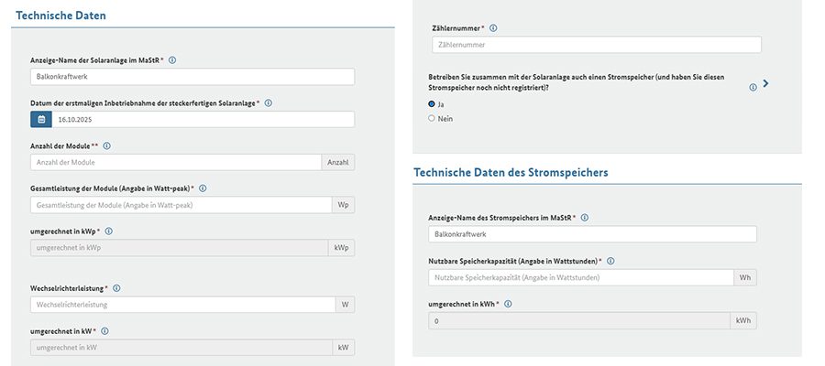Open info icon beside Nutzbare Speicherkapazität
Viewport: 825px width, 366px height.
click(x=610, y=261)
